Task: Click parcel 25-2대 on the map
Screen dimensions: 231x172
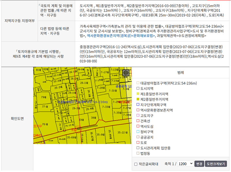Action: pos(58,88)
